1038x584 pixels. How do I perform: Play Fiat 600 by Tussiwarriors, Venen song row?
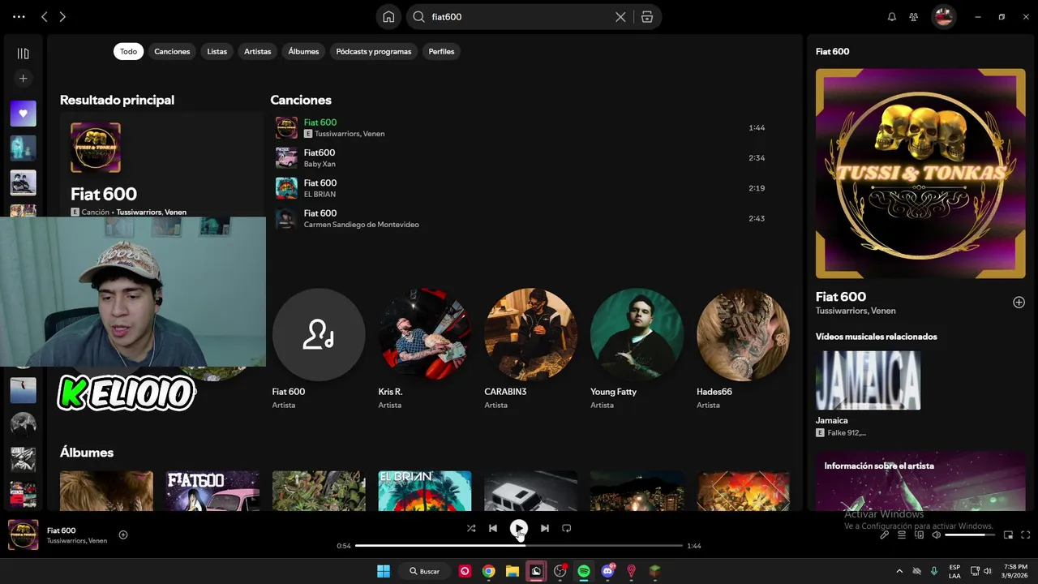521,127
